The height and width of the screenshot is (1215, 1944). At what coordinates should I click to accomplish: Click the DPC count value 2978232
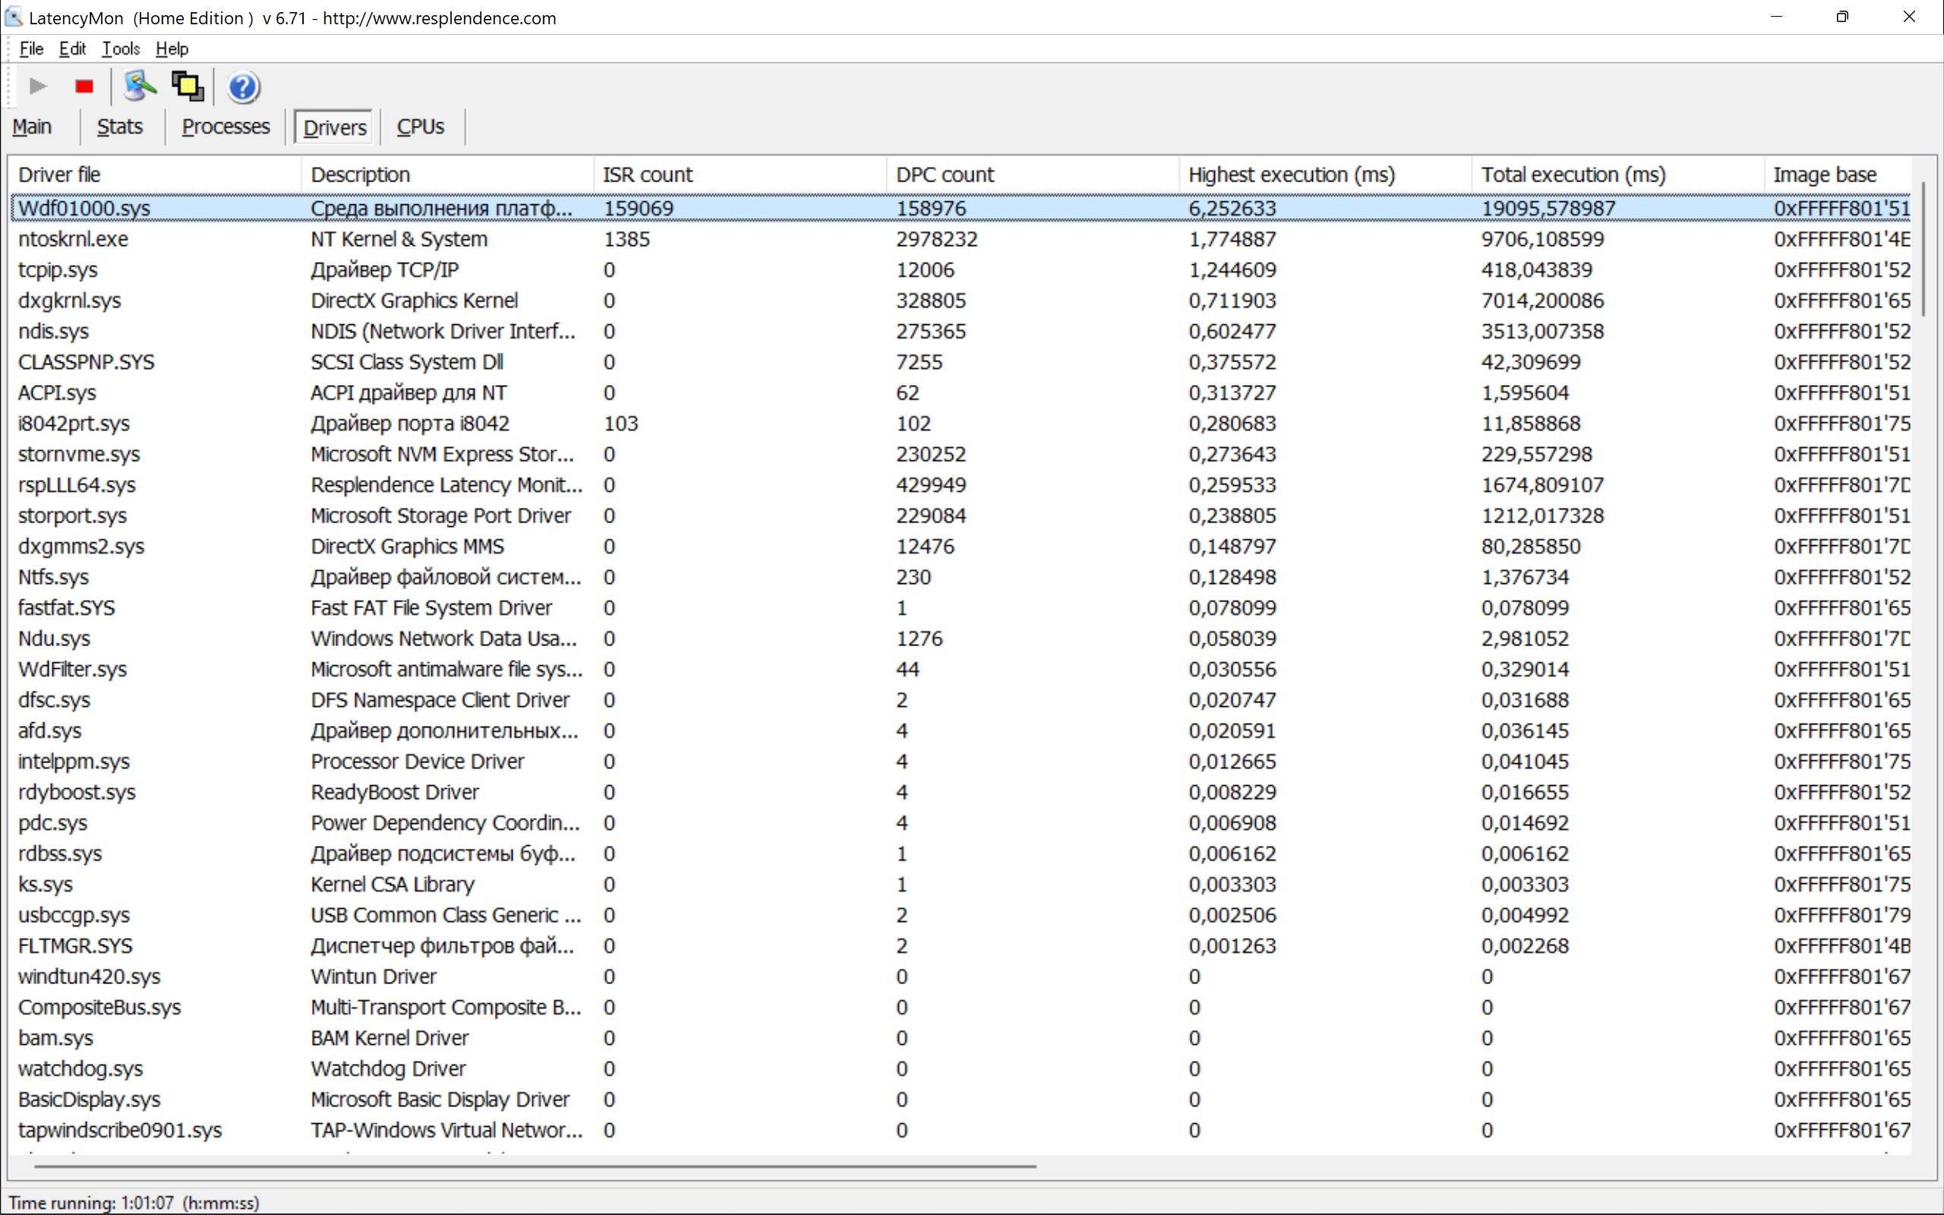click(x=936, y=238)
